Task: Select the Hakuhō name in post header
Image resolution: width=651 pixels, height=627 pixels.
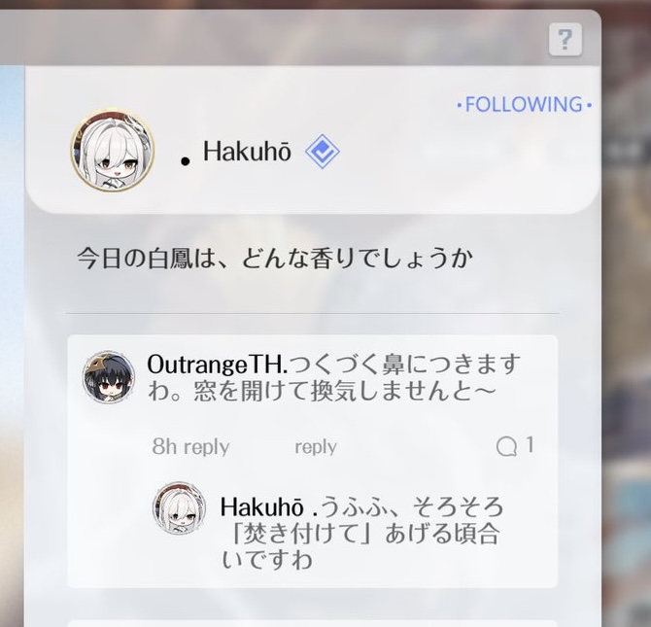Action: coord(247,152)
